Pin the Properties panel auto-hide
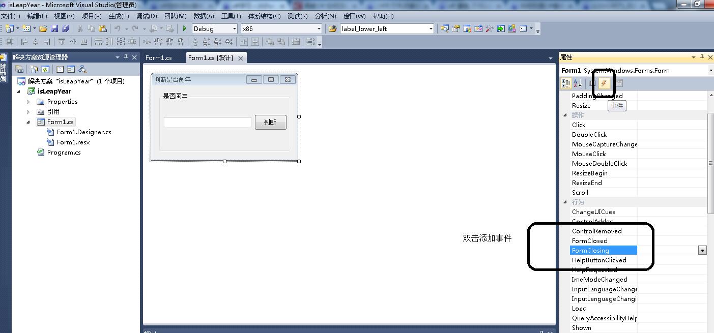This screenshot has width=714, height=333. pyautogui.click(x=702, y=57)
